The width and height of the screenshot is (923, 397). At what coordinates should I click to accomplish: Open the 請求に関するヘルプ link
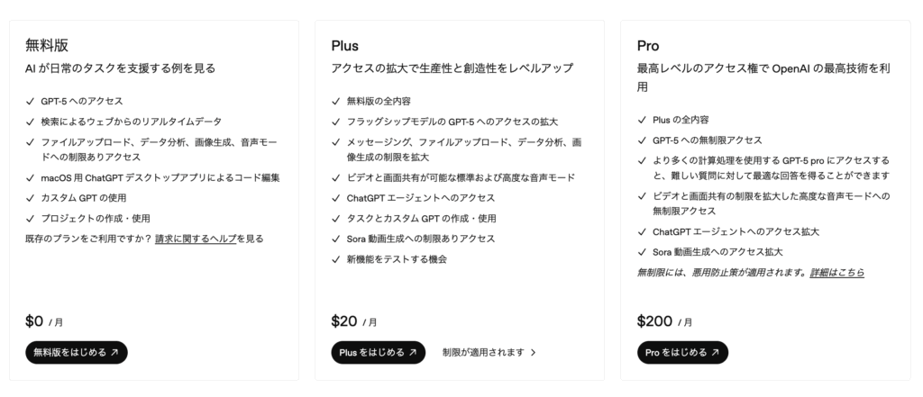pos(209,239)
